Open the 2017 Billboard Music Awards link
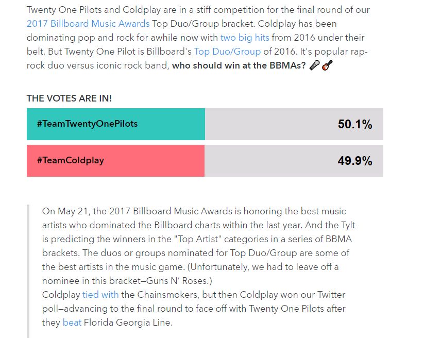 [88, 24]
